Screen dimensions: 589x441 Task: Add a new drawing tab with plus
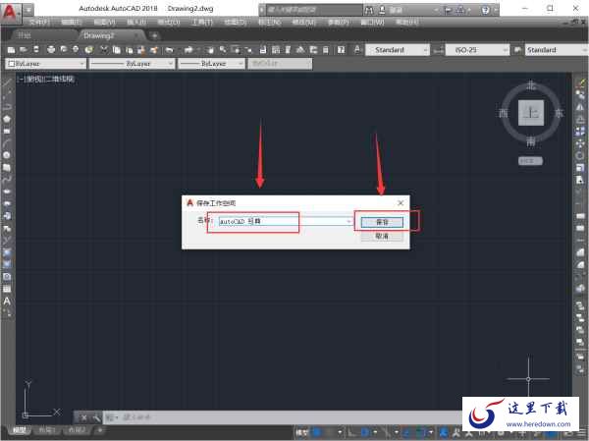click(x=154, y=35)
